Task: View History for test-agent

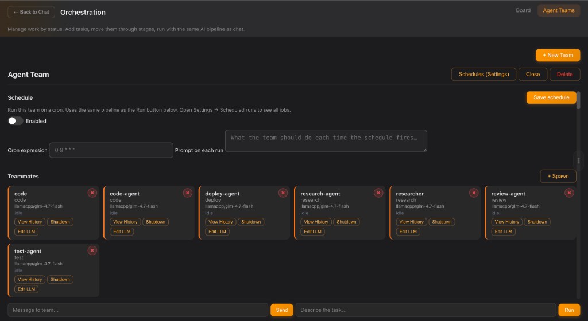Action: [30, 280]
